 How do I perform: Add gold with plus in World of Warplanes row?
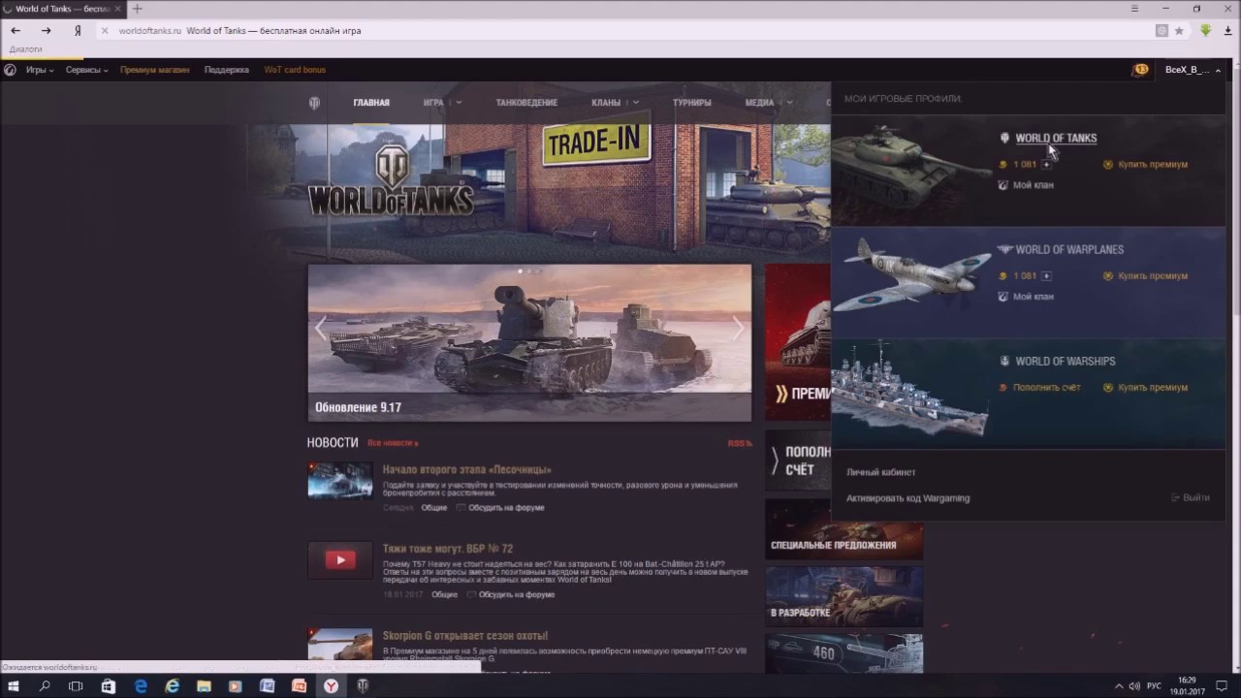click(1045, 276)
